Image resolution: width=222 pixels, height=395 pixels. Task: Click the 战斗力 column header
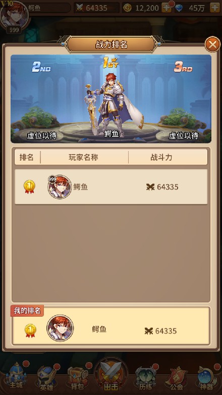click(x=161, y=157)
